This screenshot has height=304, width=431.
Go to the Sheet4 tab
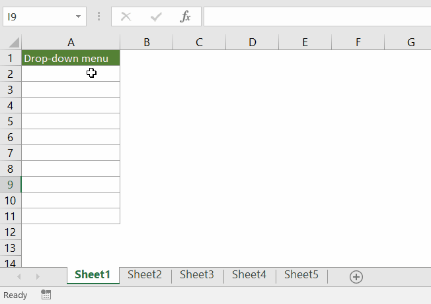249,275
